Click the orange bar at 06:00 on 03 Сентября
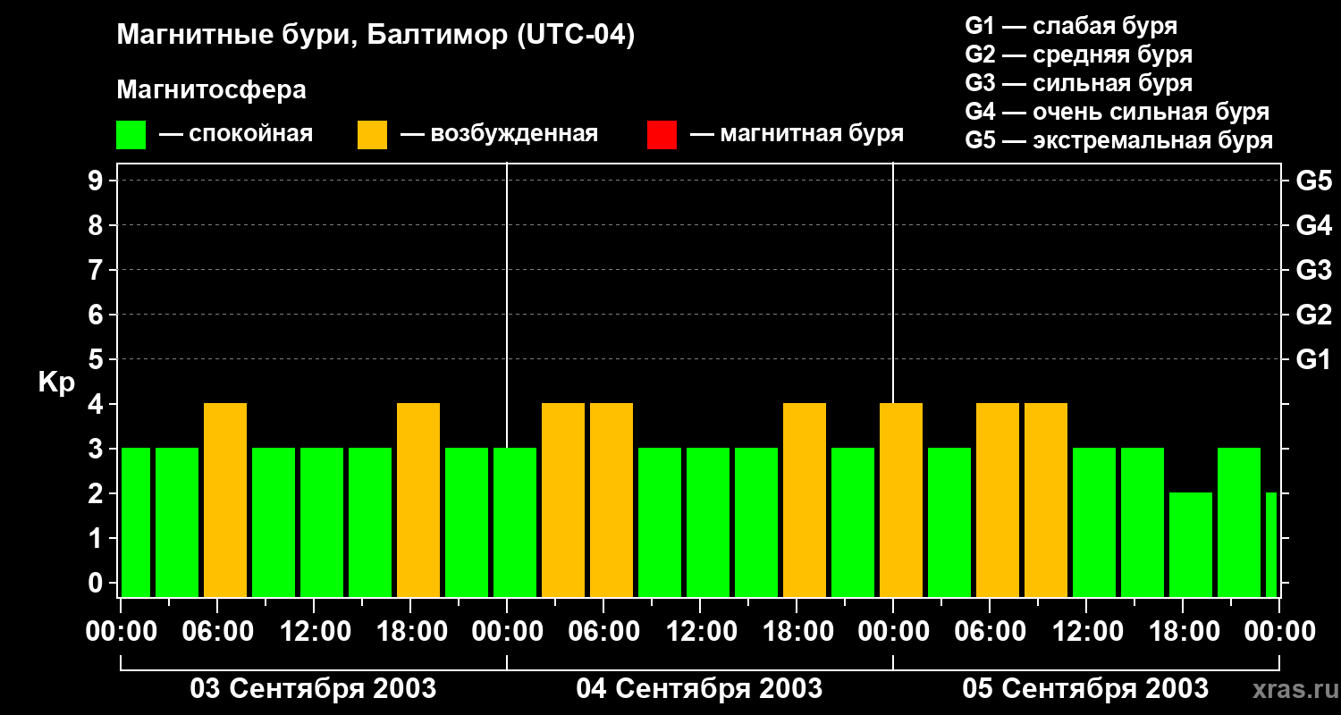 (225, 500)
